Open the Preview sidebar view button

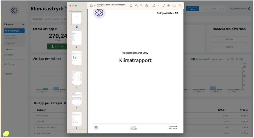[x=91, y=6]
